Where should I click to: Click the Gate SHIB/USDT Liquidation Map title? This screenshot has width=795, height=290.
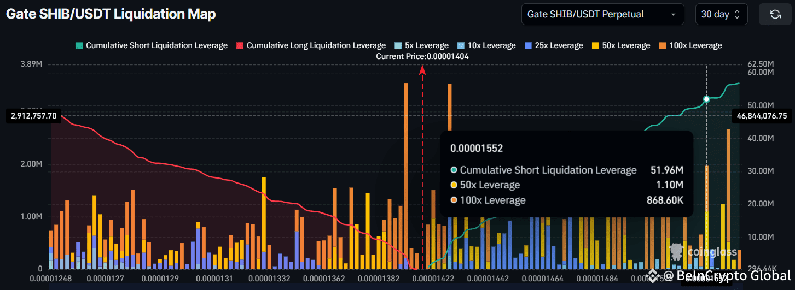111,14
